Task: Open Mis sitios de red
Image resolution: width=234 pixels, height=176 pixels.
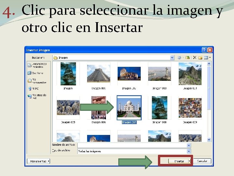Action: [37, 96]
